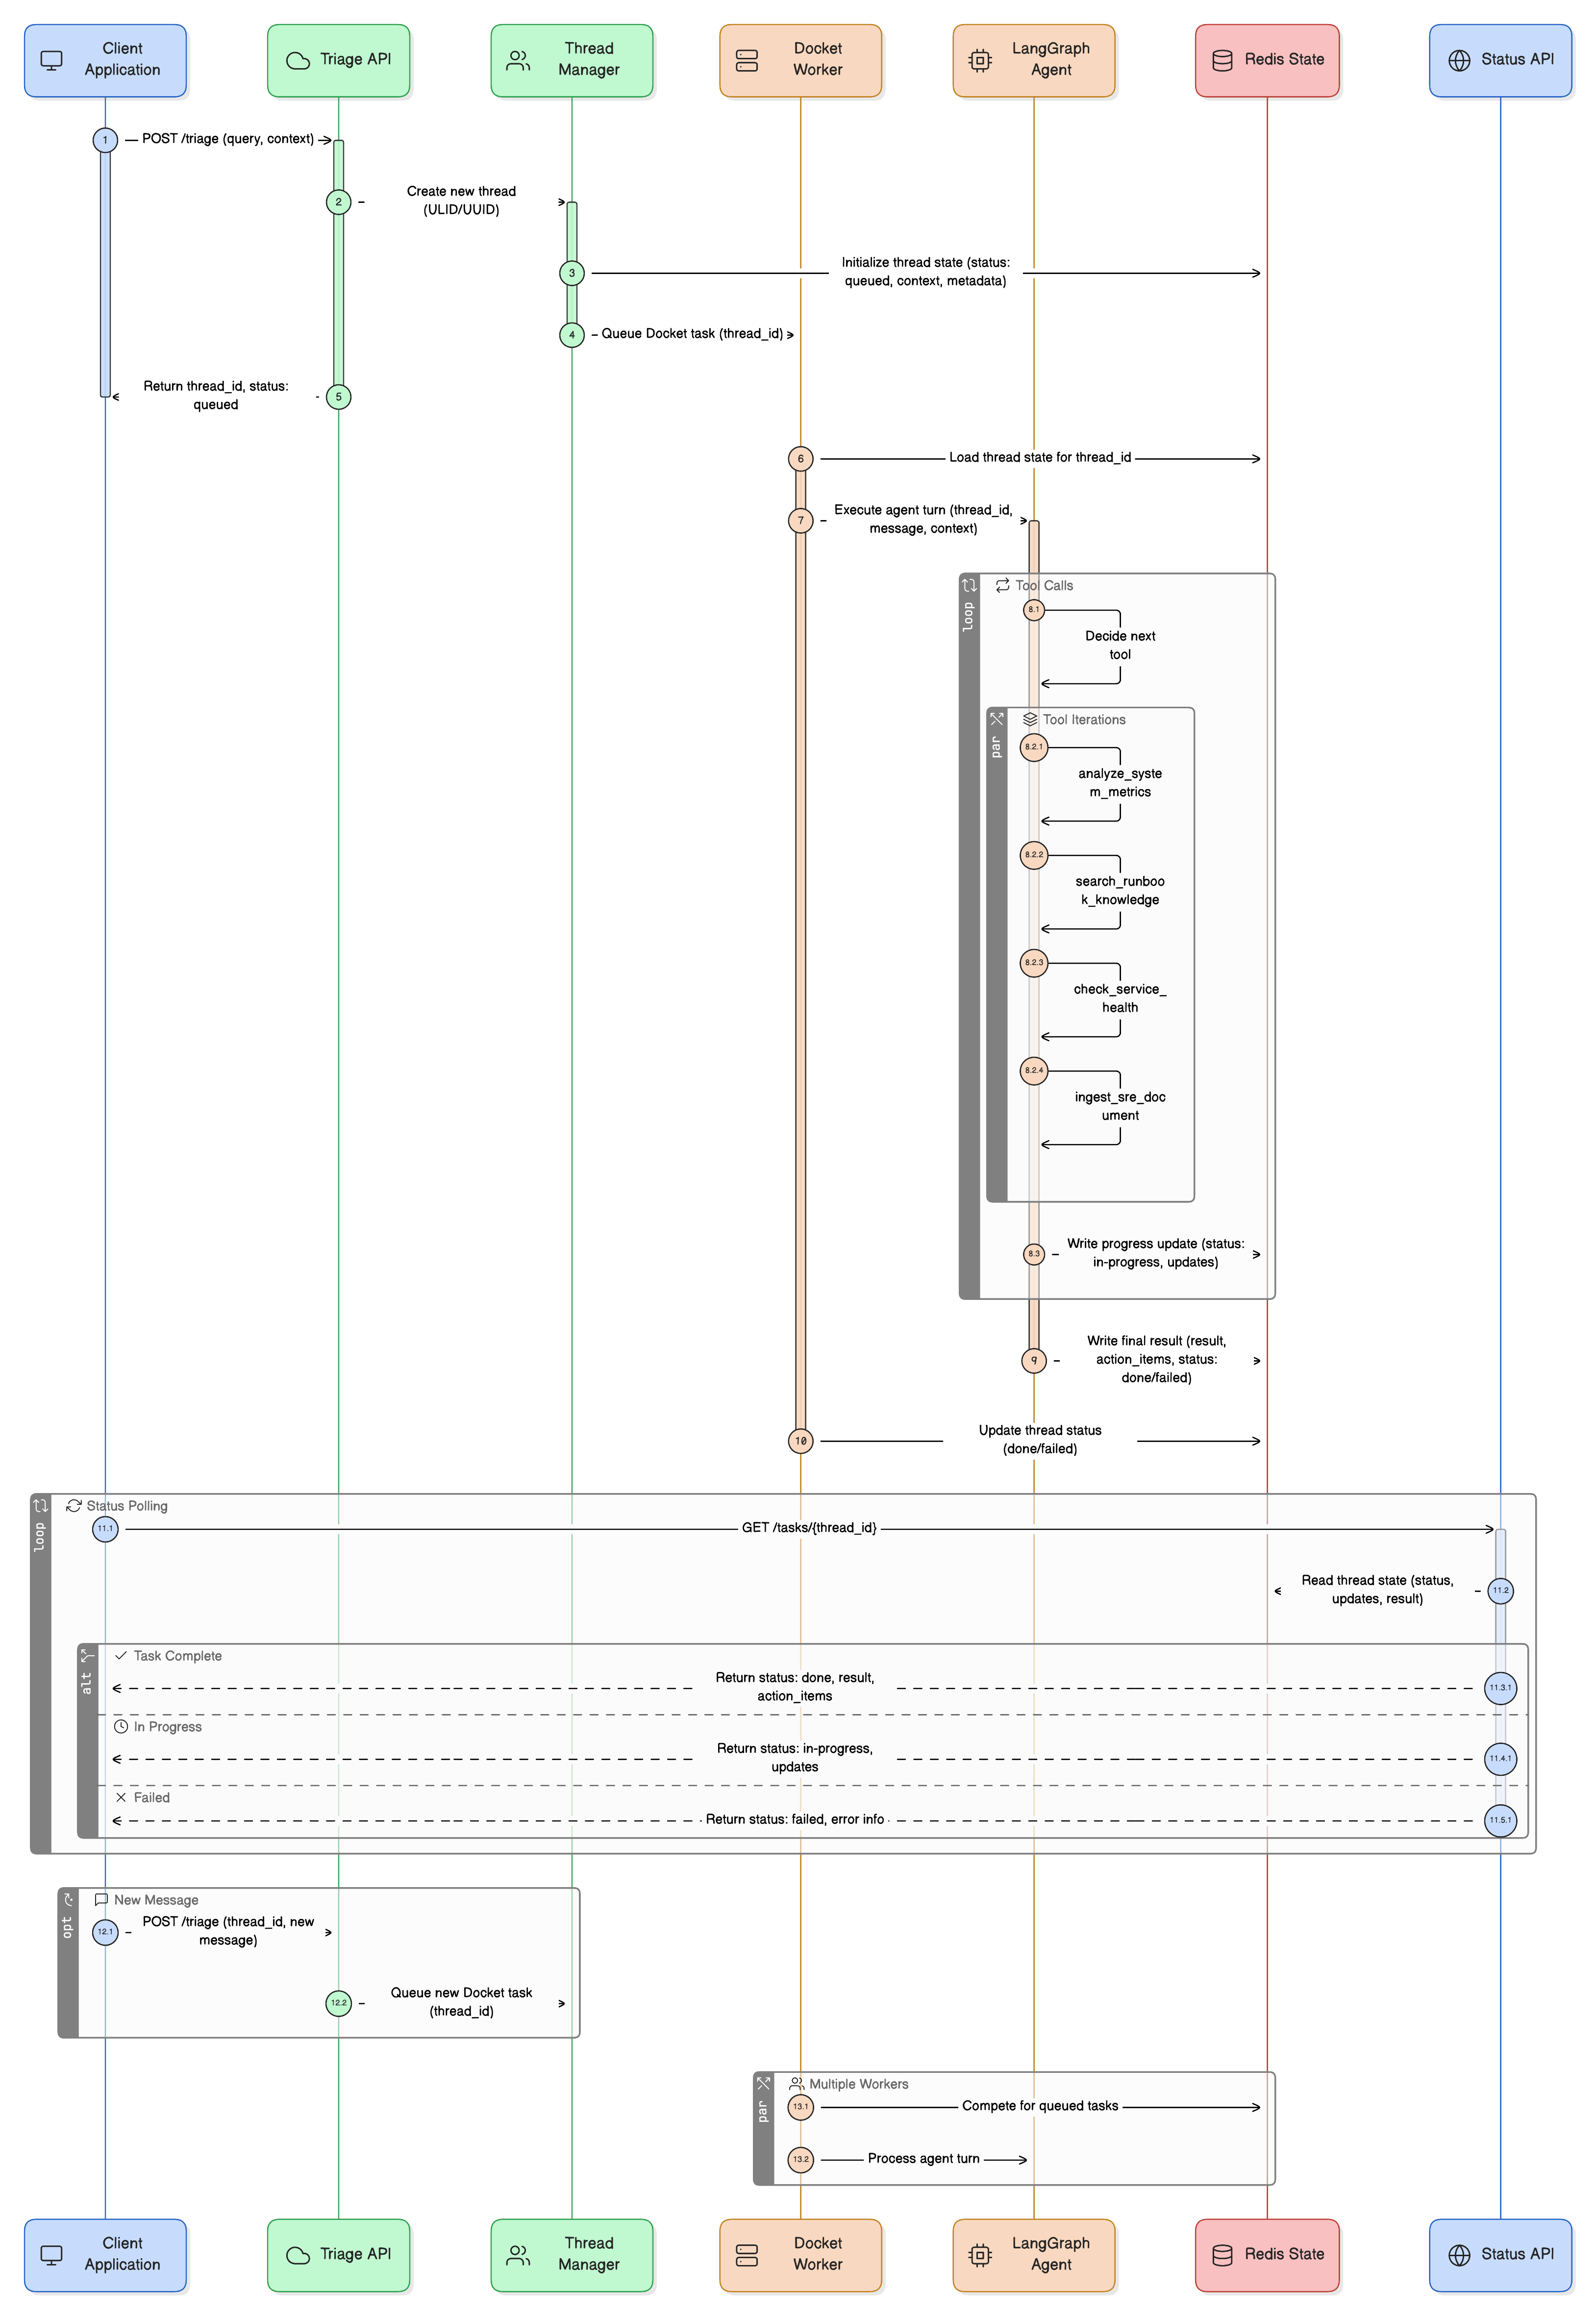
Task: Click the users icon in top Thread Manager box
Action: pos(518,60)
